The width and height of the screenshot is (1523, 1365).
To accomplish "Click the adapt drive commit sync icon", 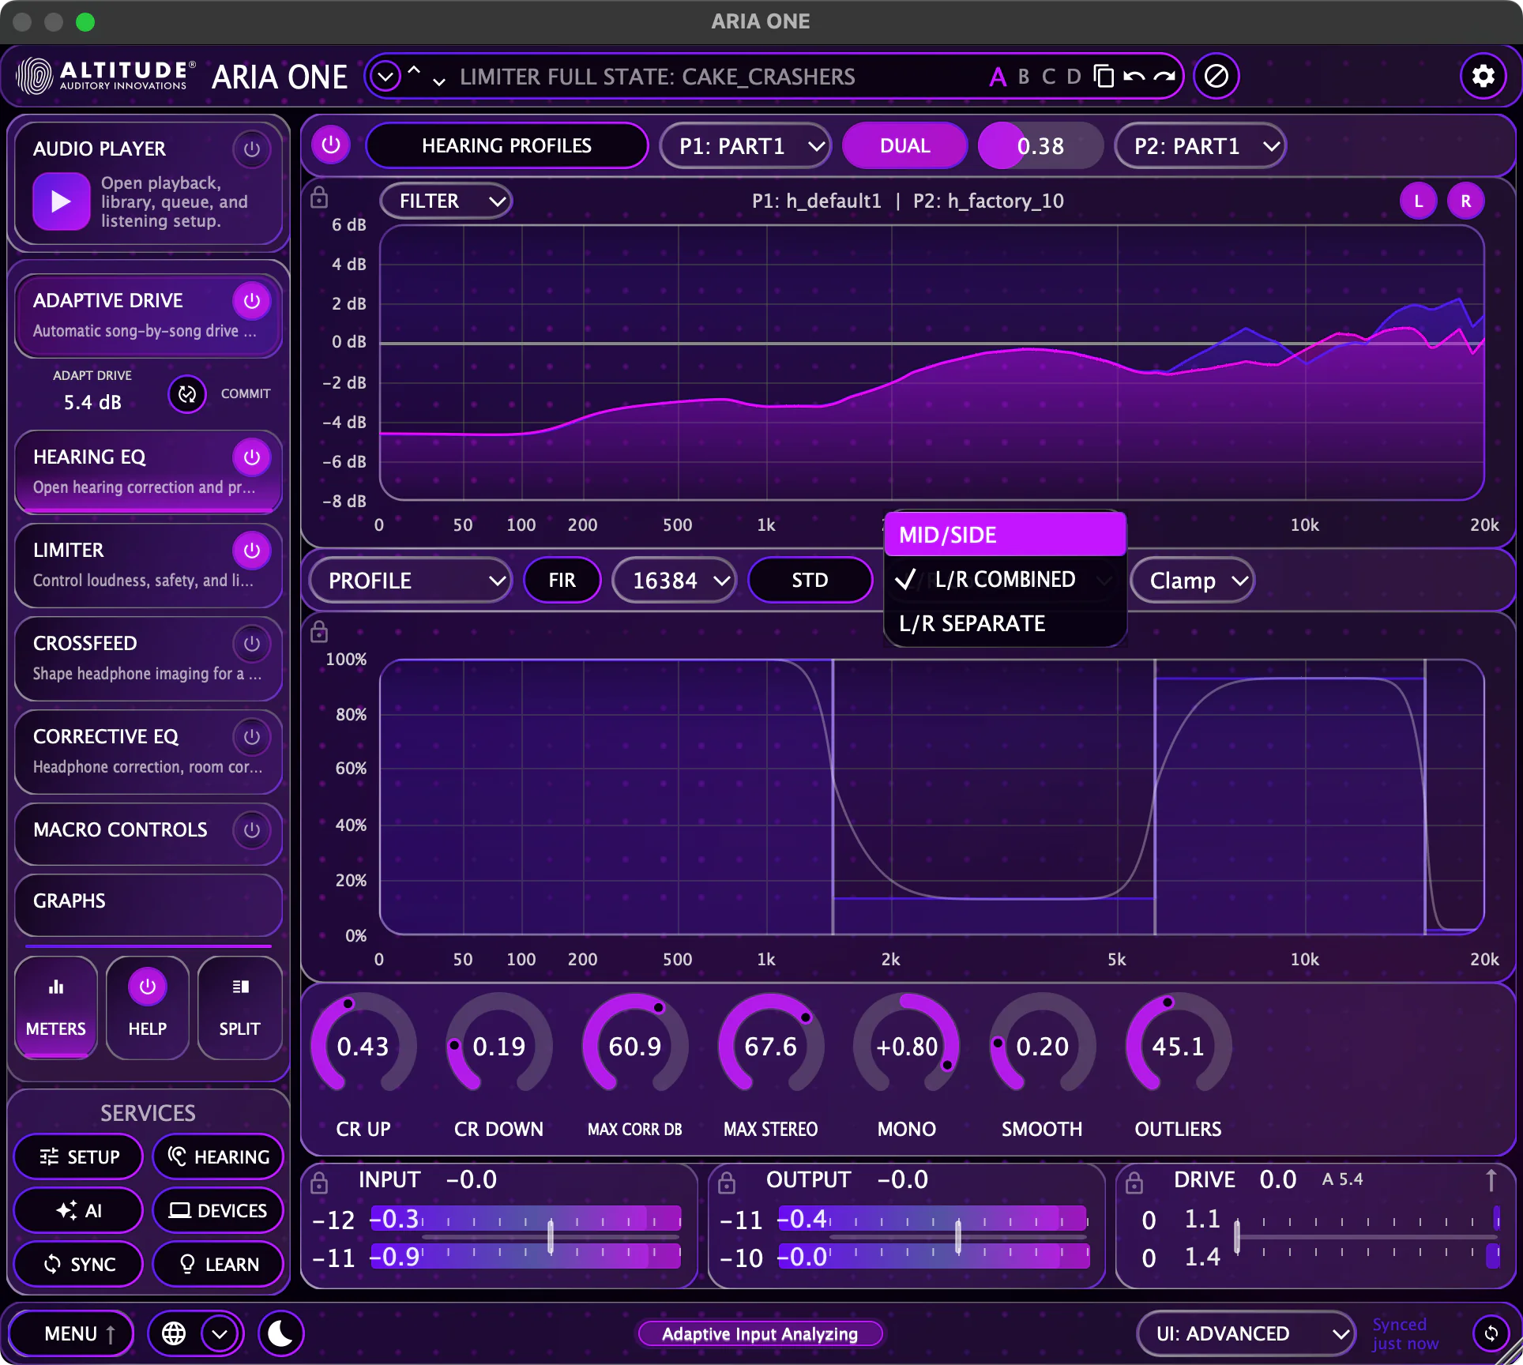I will (x=187, y=393).
